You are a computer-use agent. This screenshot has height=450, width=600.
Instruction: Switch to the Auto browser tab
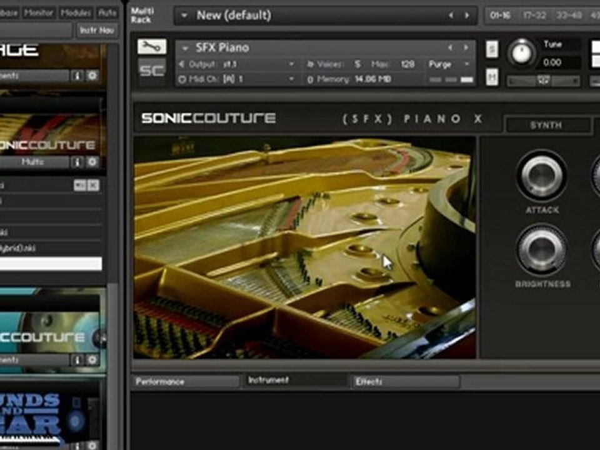coord(107,13)
